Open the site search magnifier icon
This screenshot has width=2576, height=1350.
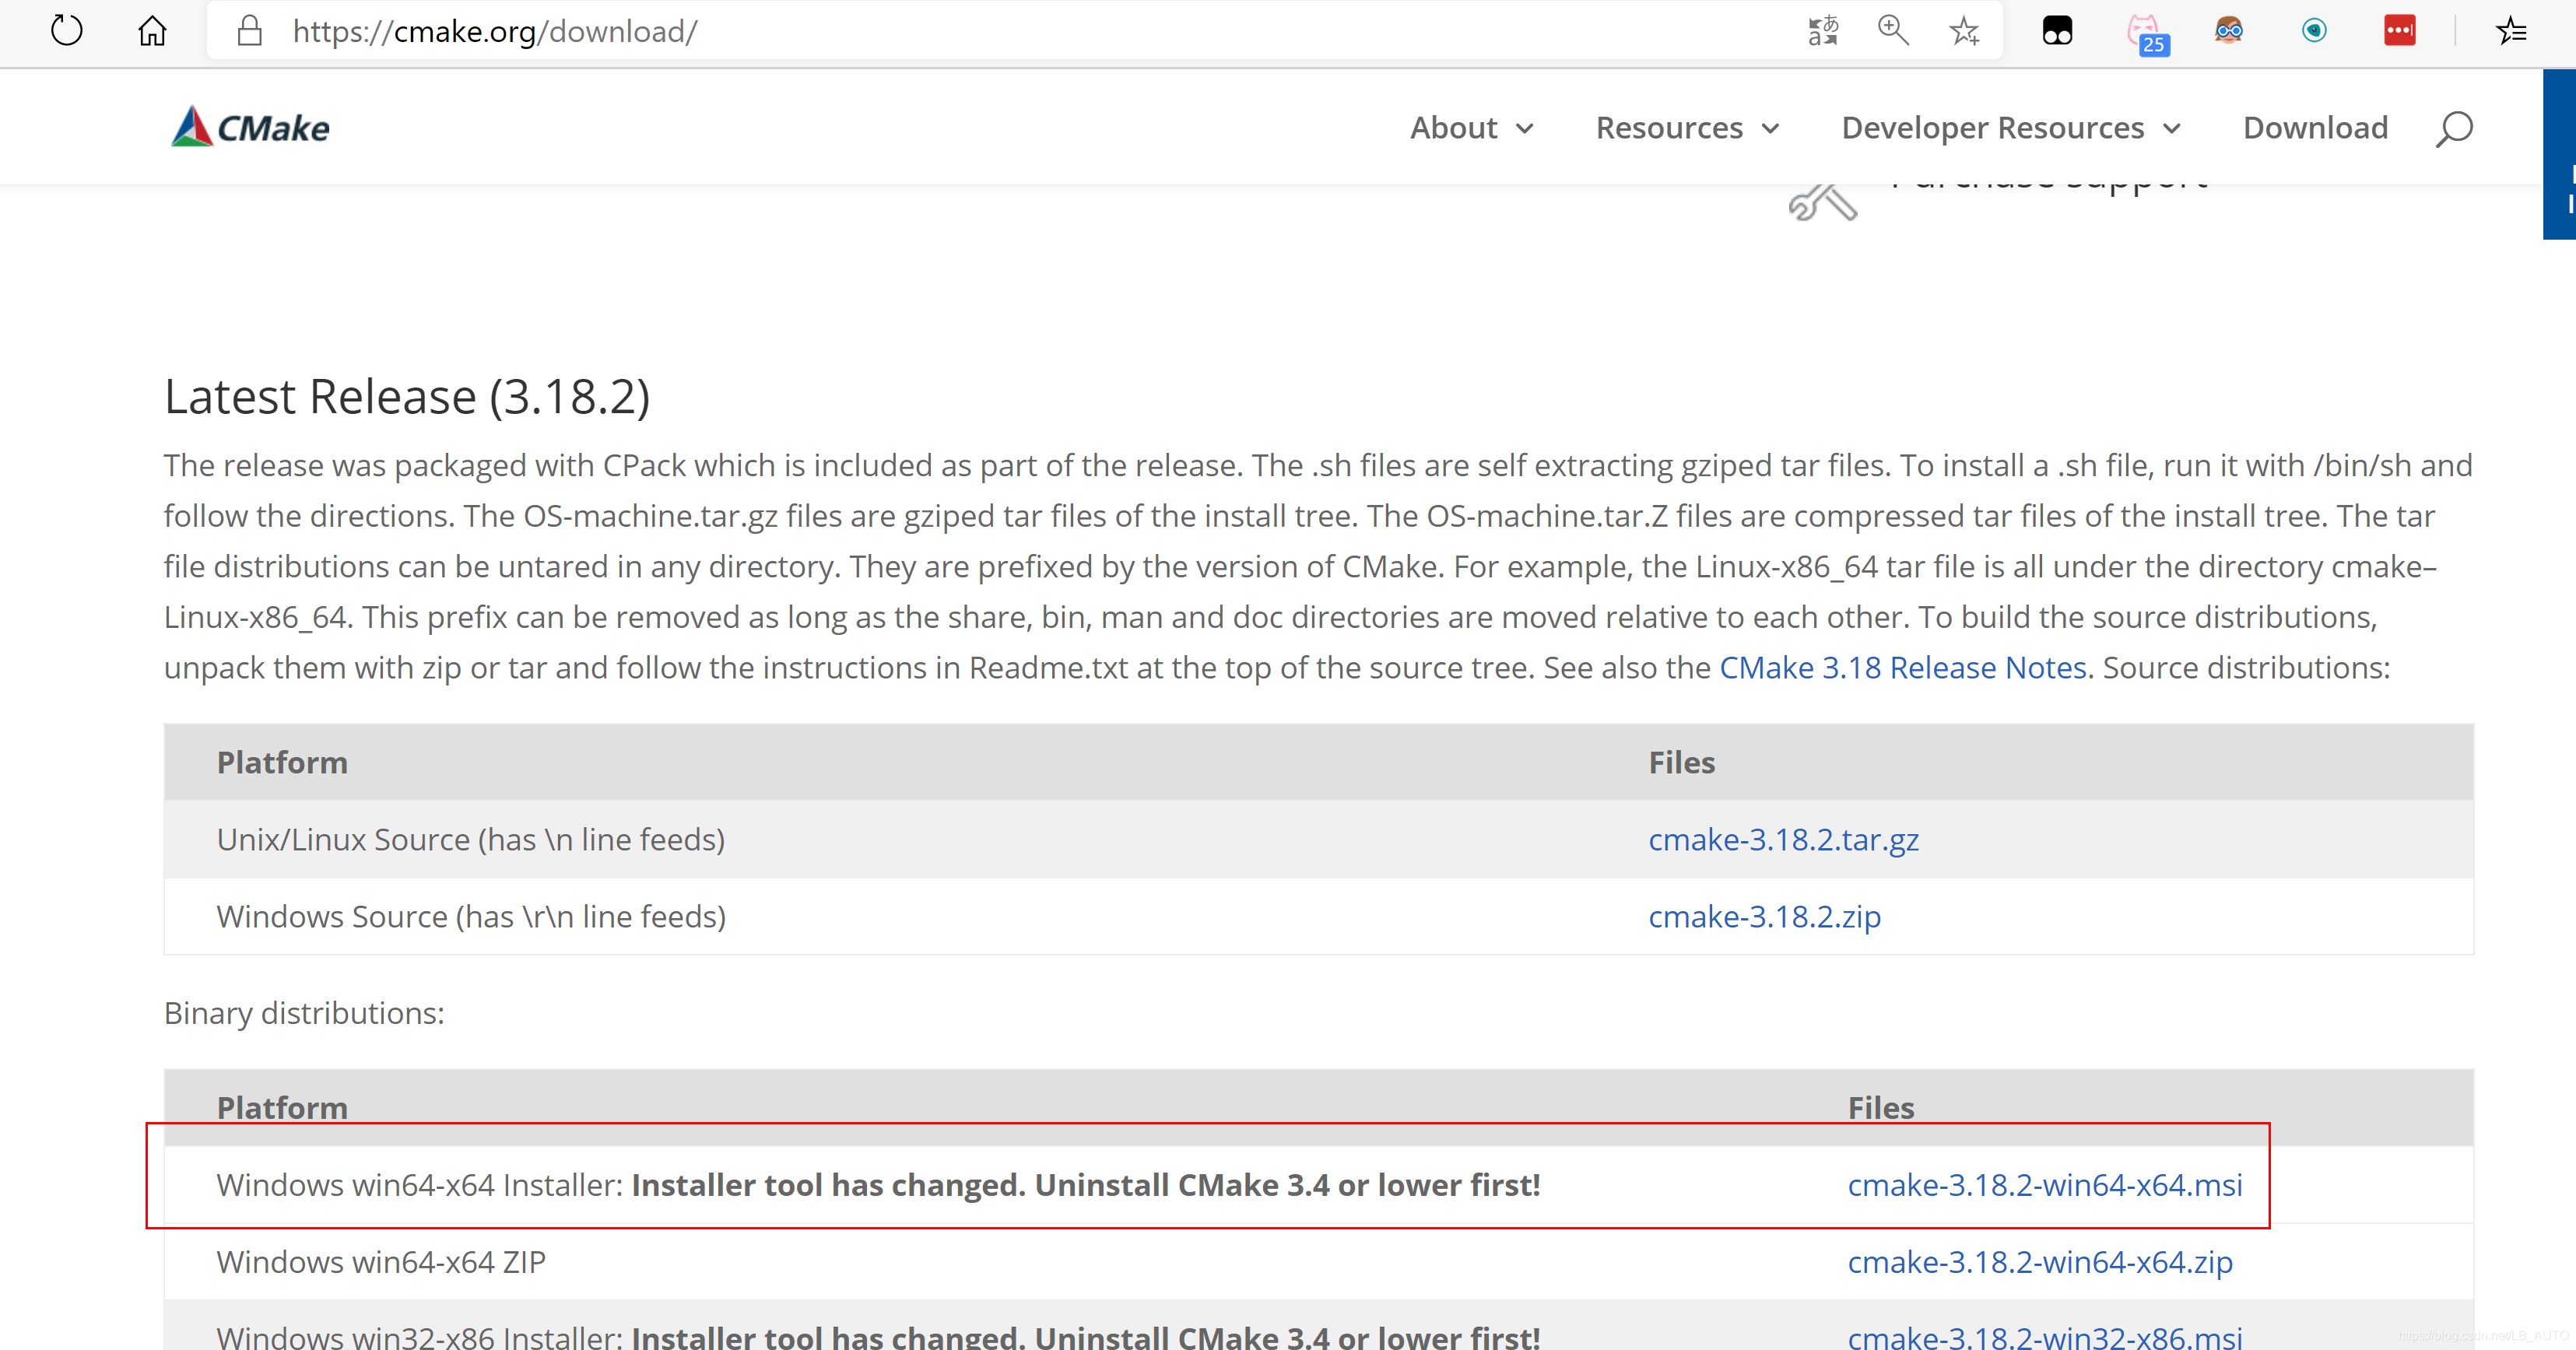tap(2454, 129)
